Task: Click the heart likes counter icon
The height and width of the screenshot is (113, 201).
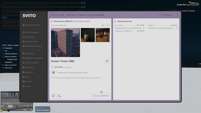Action: pyautogui.click(x=107, y=25)
